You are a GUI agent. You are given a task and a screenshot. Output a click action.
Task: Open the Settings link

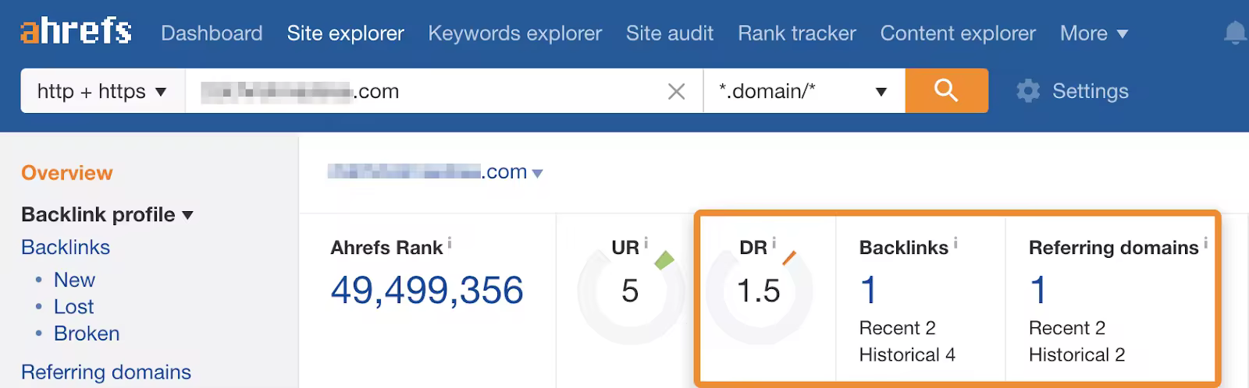(1090, 91)
